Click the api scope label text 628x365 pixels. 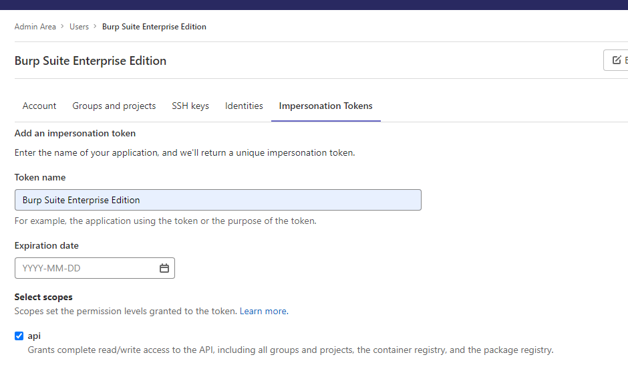(x=34, y=336)
